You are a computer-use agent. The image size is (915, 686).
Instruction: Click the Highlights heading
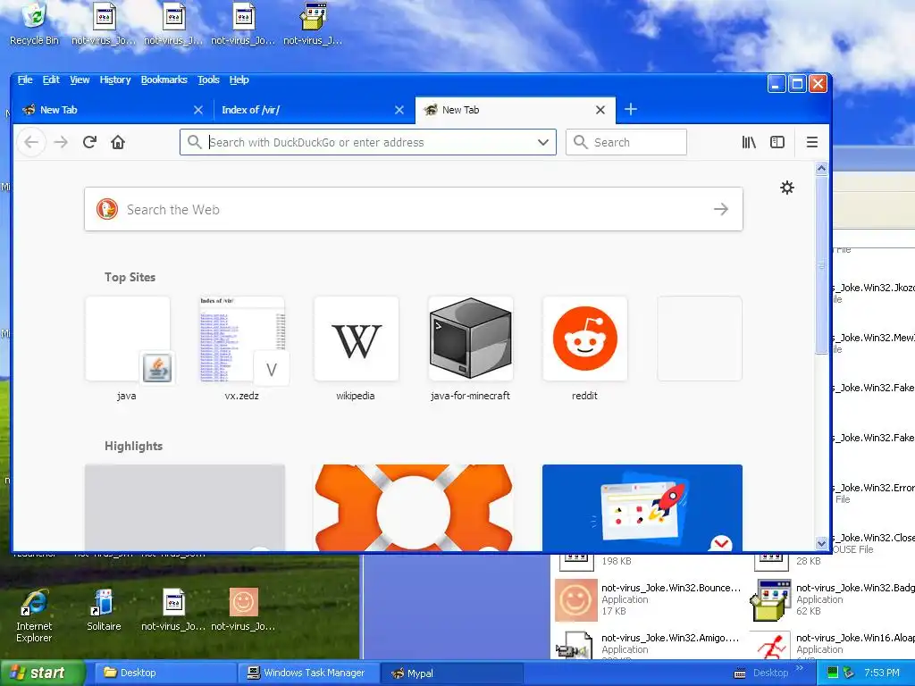point(134,446)
